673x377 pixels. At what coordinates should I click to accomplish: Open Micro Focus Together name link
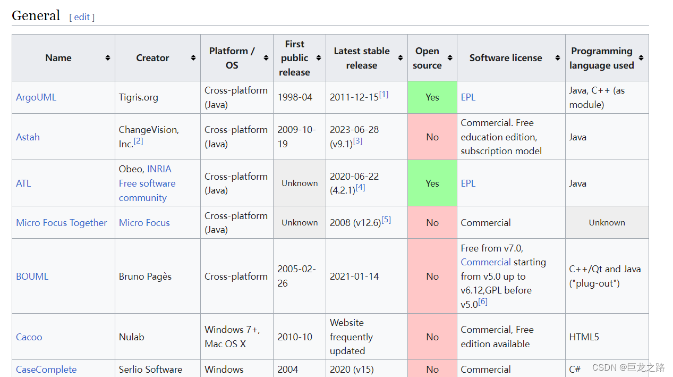click(x=62, y=223)
